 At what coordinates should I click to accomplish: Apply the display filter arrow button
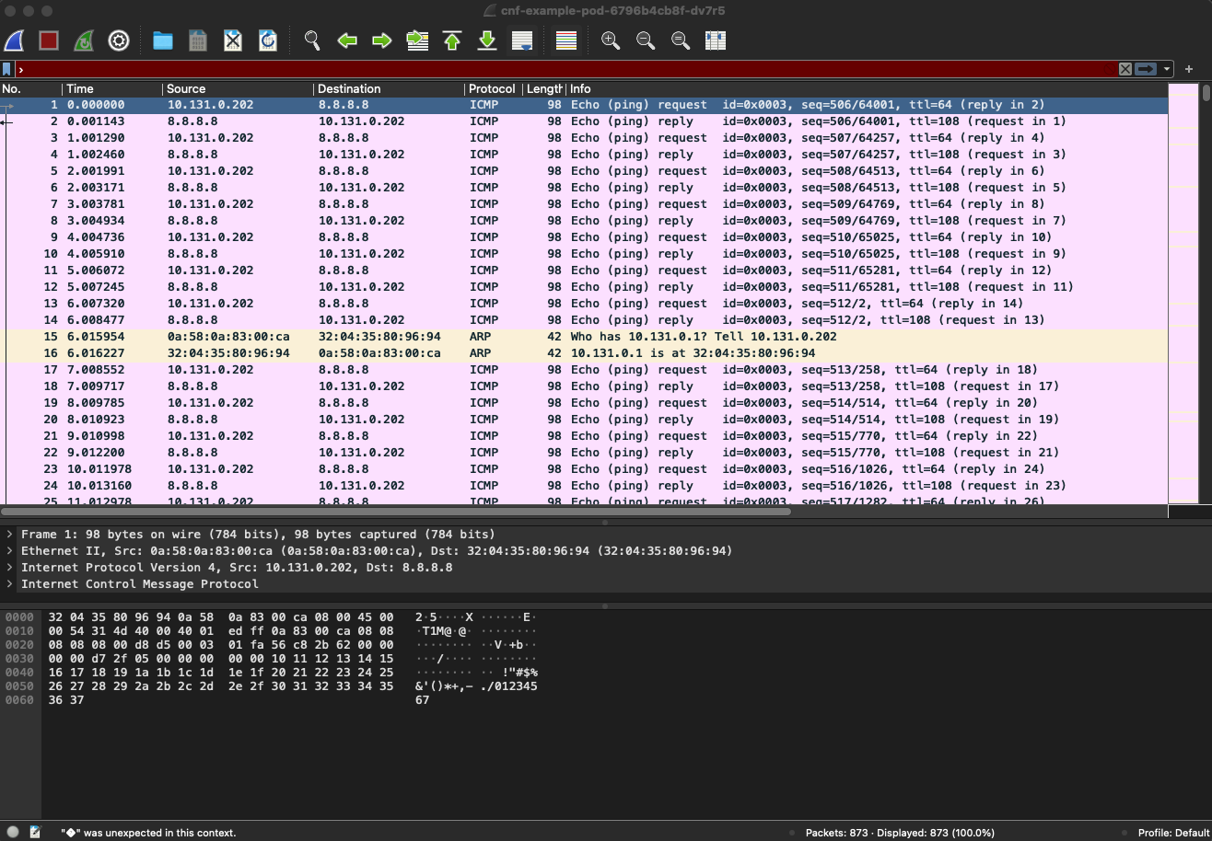pos(1146,69)
